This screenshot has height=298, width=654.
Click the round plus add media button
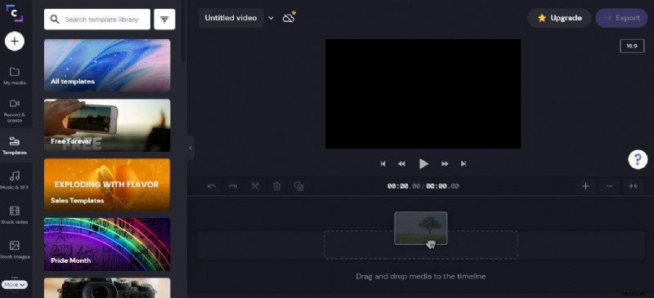15,42
